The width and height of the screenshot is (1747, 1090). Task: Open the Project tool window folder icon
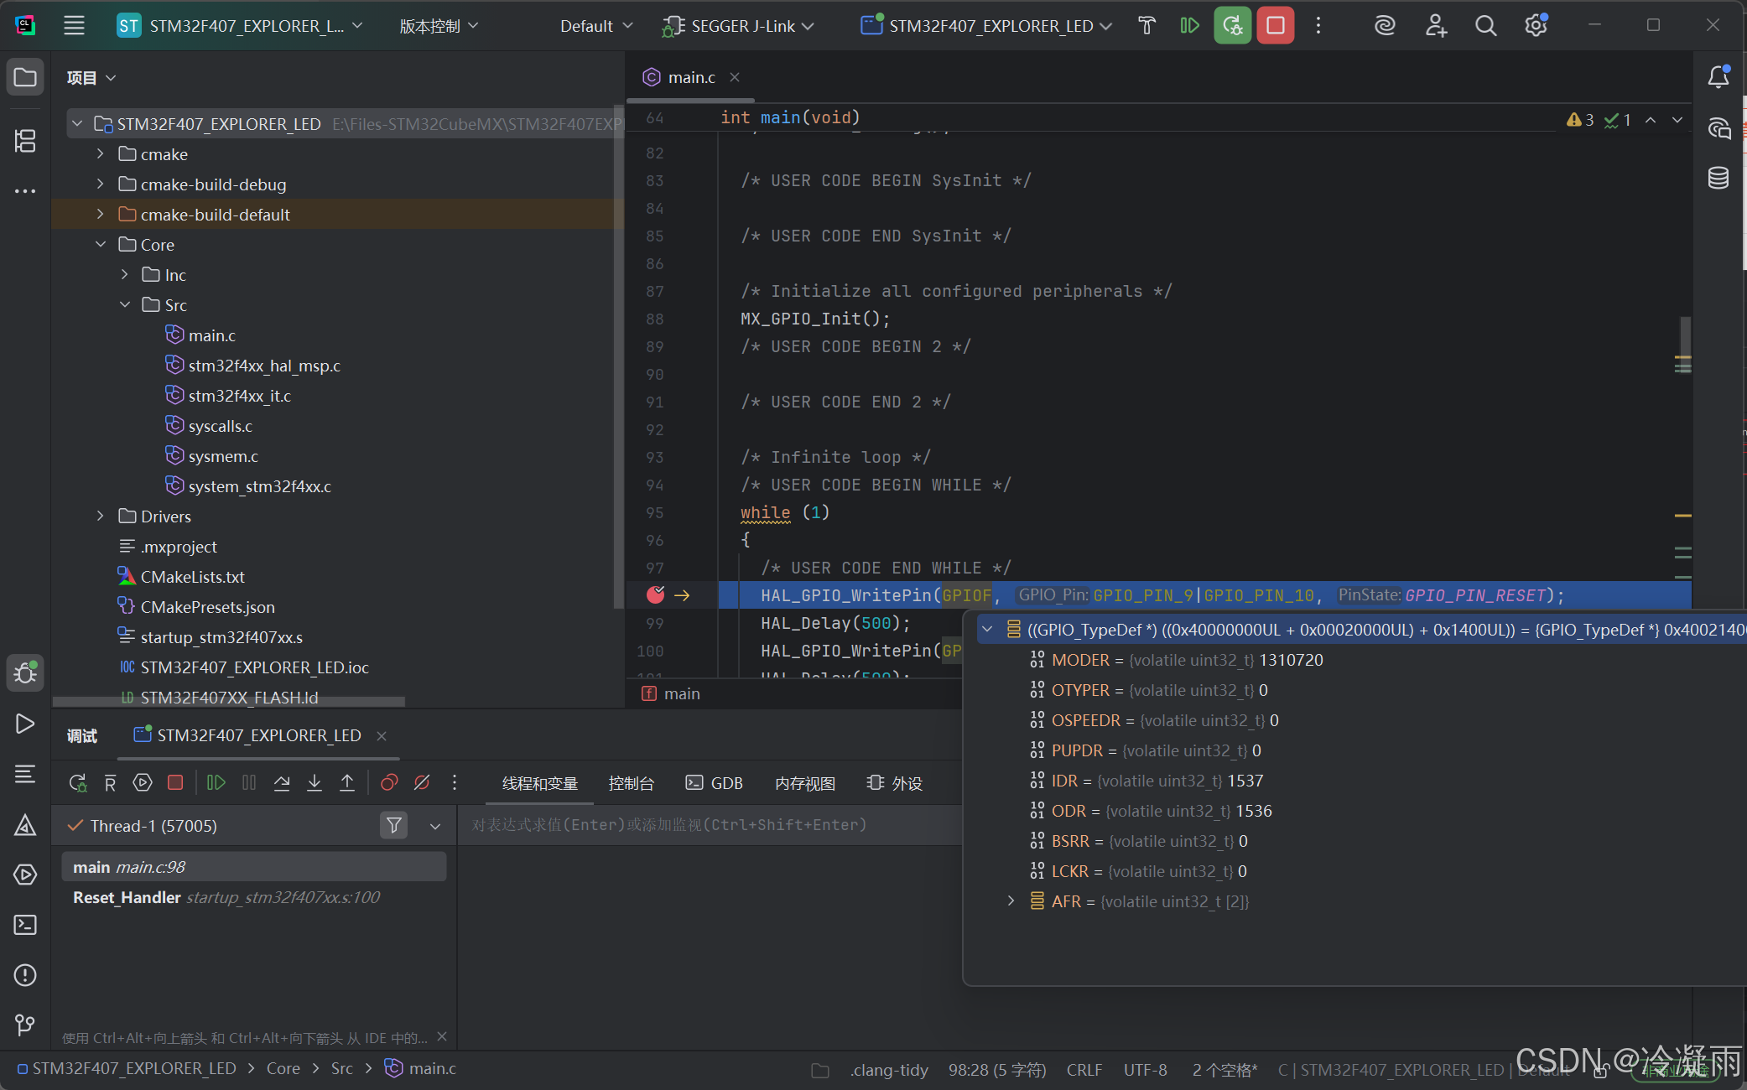pos(25,78)
